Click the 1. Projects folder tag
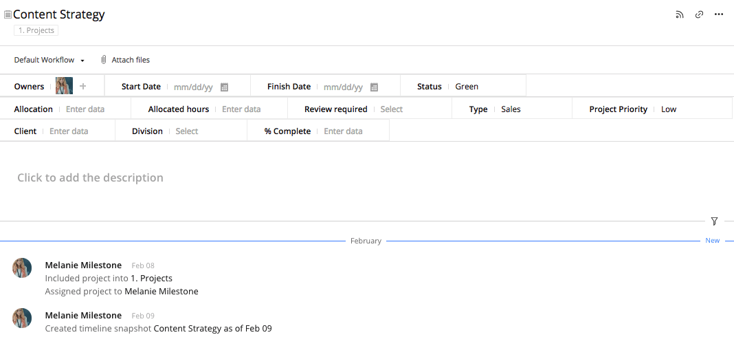This screenshot has width=734, height=348. point(36,30)
